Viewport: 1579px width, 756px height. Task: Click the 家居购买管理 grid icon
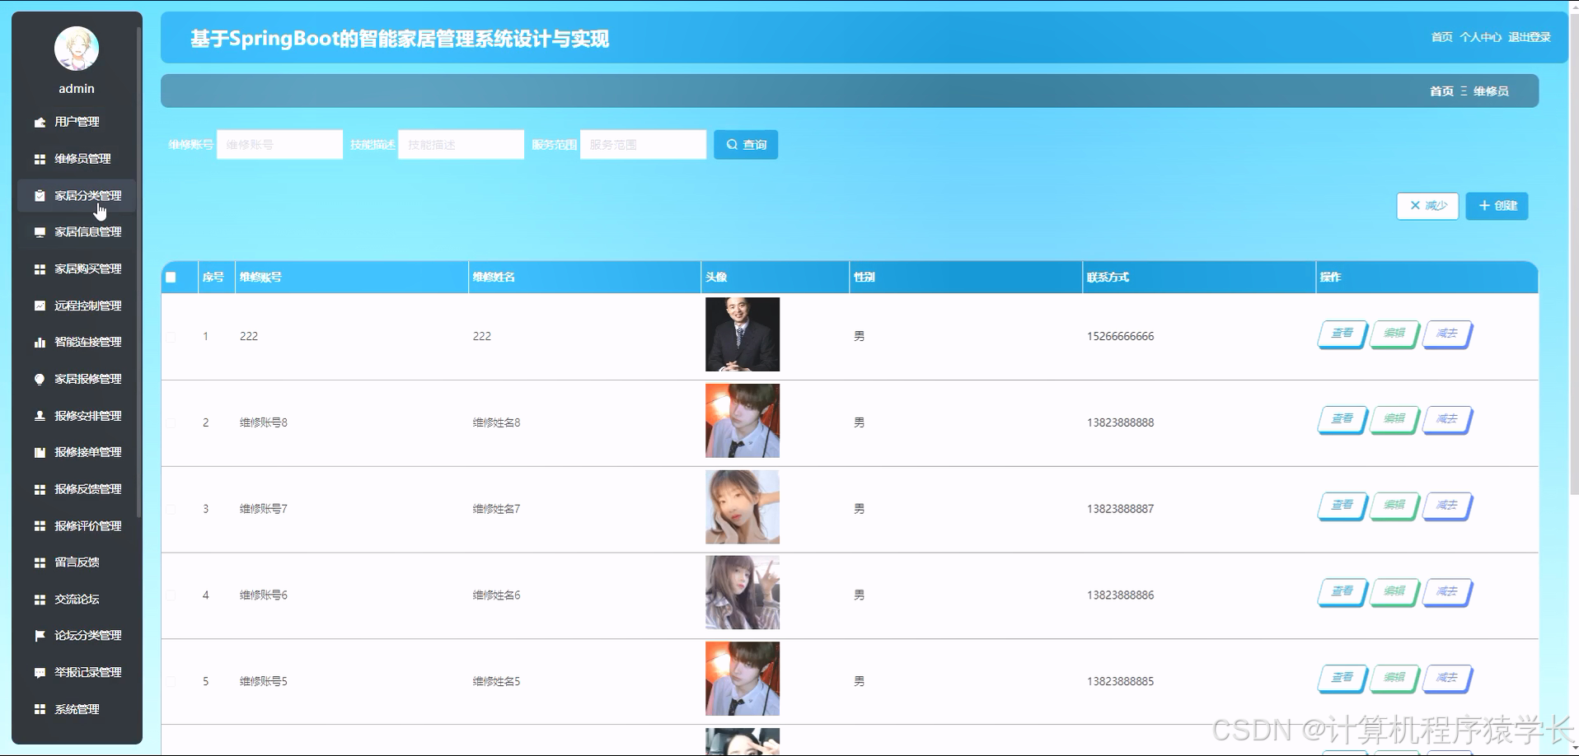(x=40, y=269)
